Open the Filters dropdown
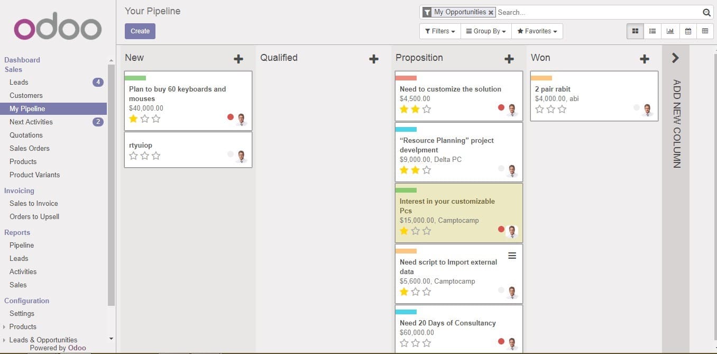This screenshot has width=717, height=354. click(x=440, y=31)
